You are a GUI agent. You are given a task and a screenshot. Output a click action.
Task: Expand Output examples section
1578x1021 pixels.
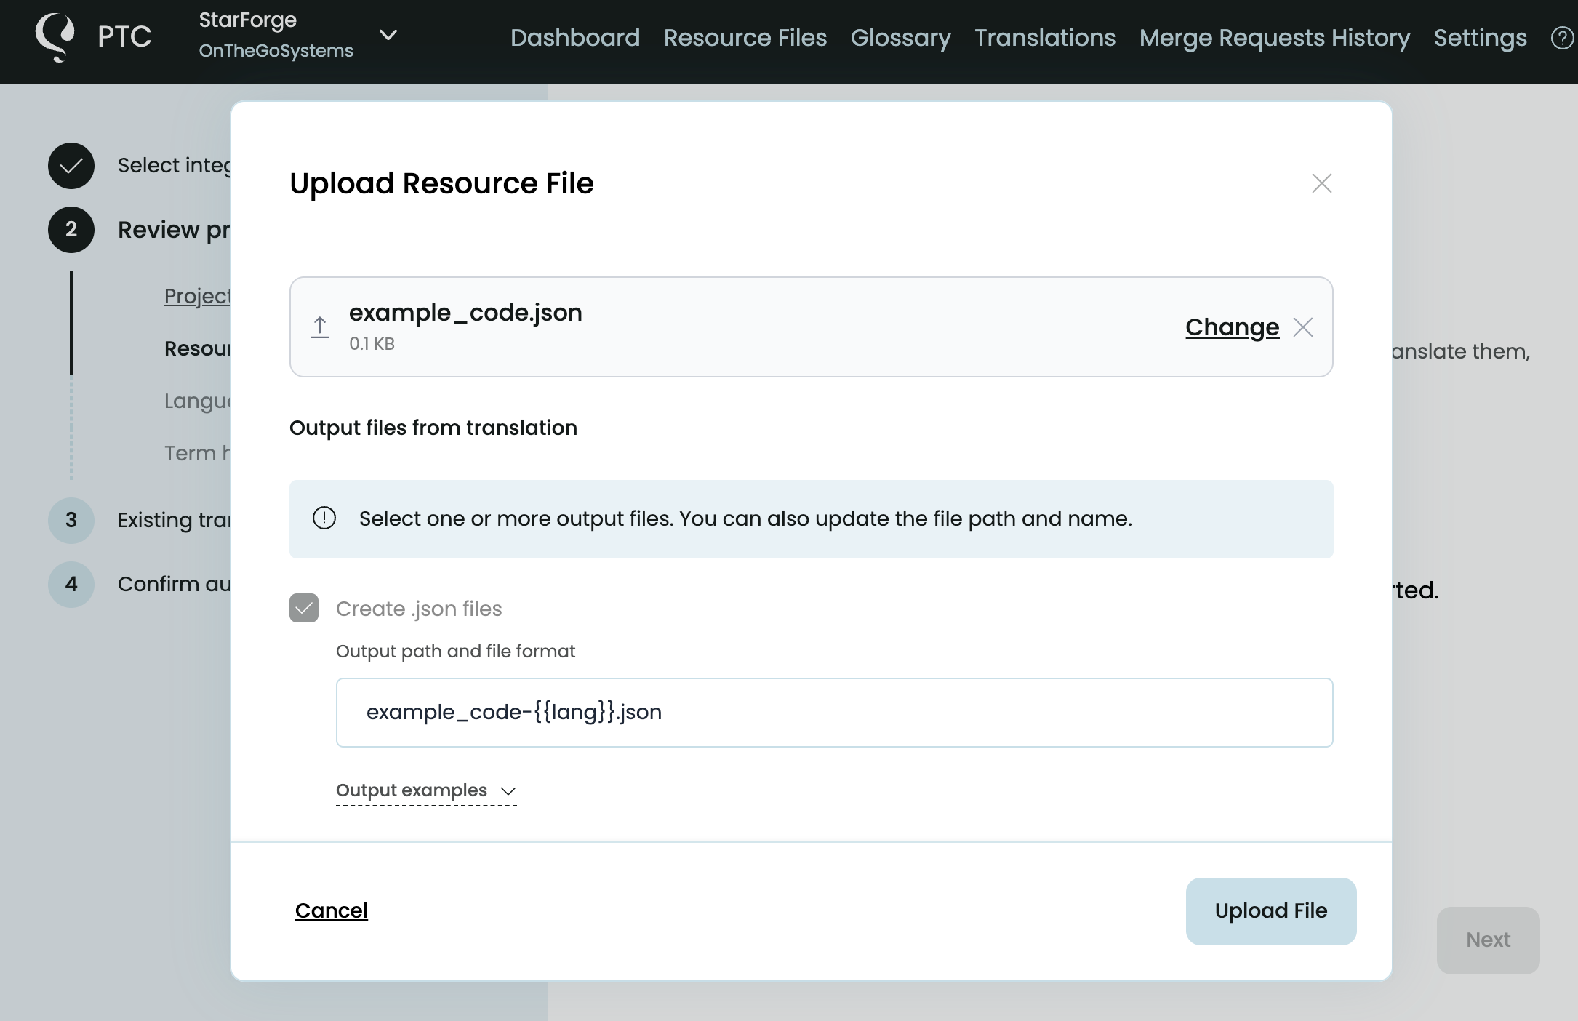point(426,790)
